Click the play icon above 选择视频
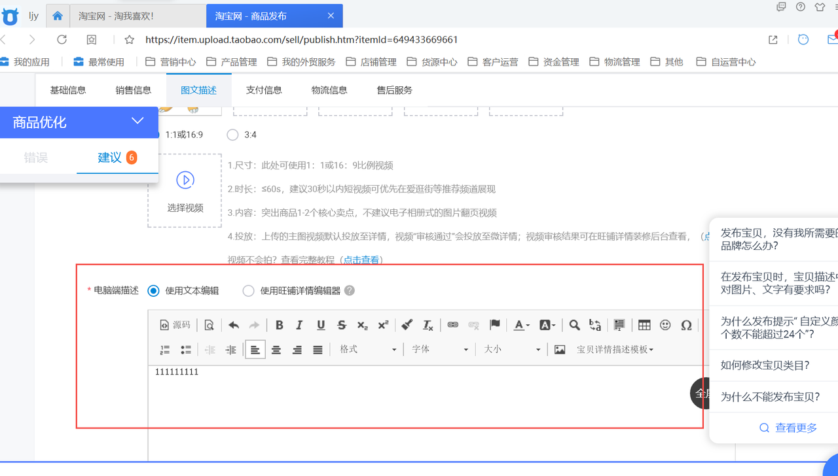Image resolution: width=838 pixels, height=476 pixels. pyautogui.click(x=185, y=180)
